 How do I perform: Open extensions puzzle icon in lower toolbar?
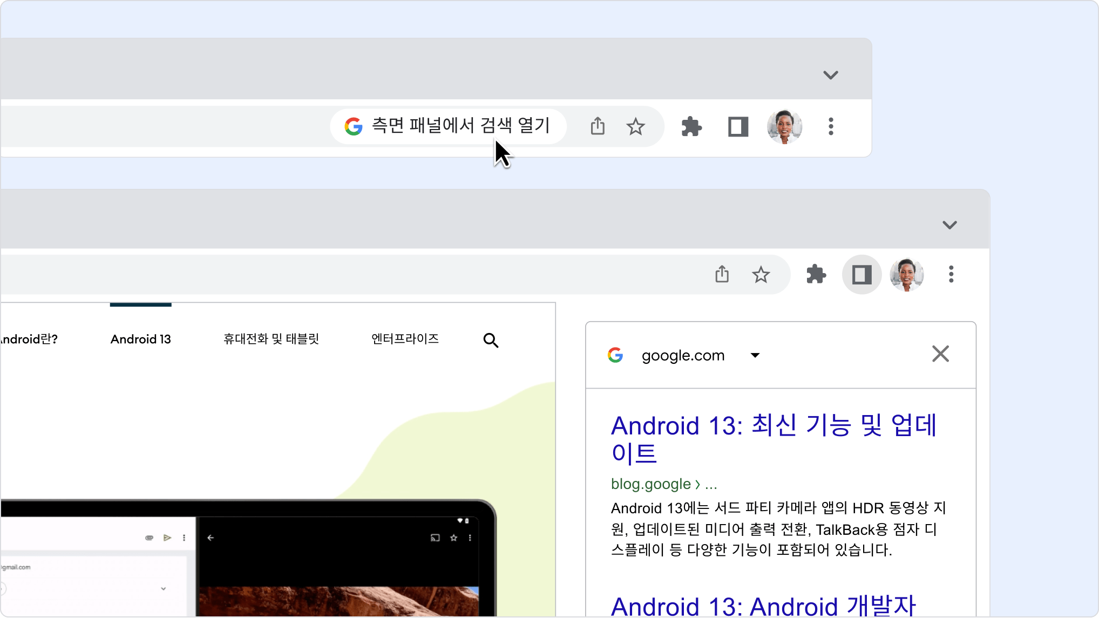[x=816, y=274]
